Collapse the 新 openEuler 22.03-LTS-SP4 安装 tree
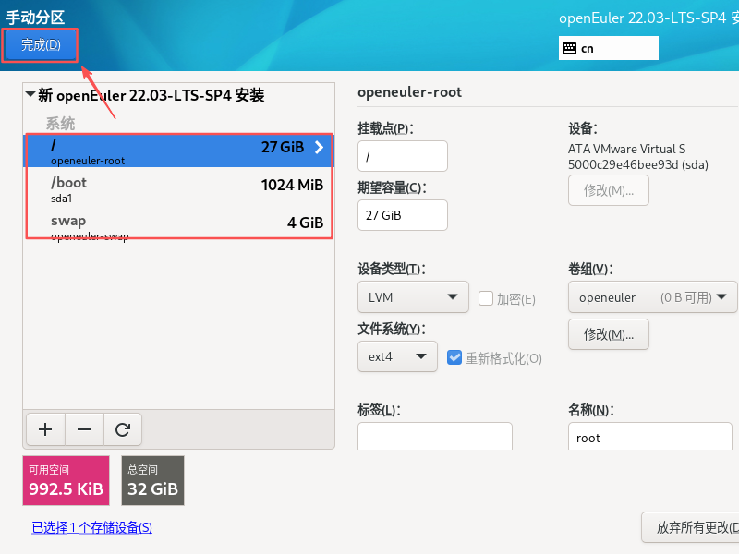Screen dimensions: 739x554 [30, 95]
